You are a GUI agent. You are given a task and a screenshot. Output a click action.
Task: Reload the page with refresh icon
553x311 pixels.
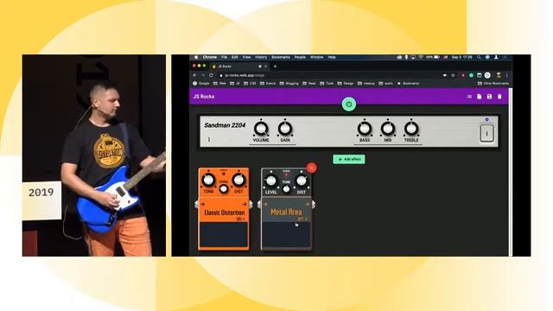[211, 75]
